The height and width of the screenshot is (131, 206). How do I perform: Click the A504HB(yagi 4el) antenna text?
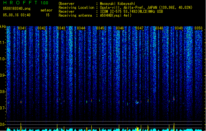[x=116, y=15]
